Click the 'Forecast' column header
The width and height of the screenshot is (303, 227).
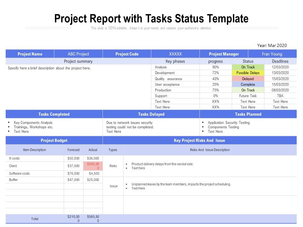tap(74, 150)
